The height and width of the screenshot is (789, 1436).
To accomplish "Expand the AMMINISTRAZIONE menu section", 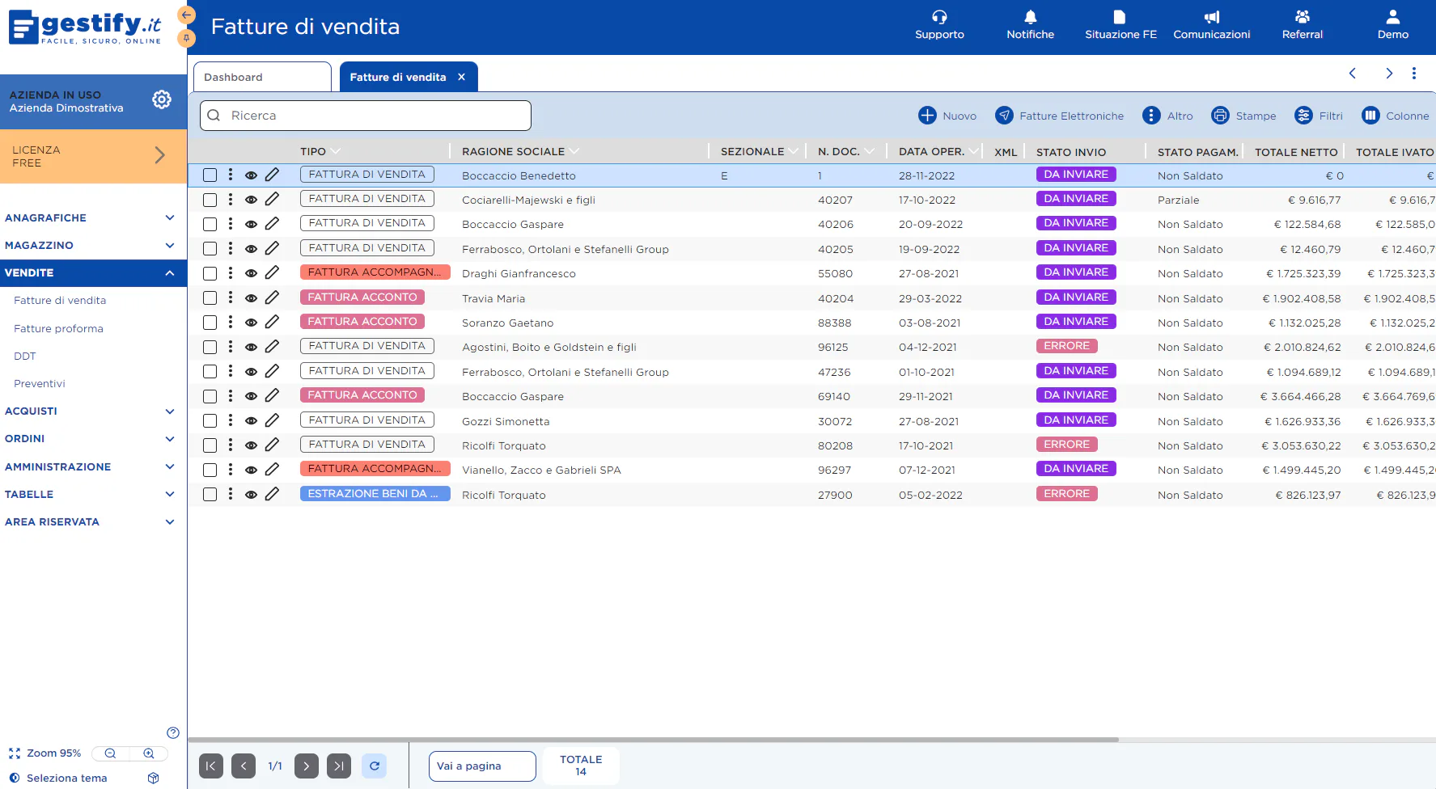I will 93,466.
